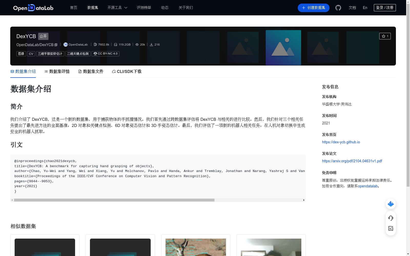Click the plus icon in 创建数据集
Image resolution: width=410 pixels, height=256 pixels.
pyautogui.click(x=304, y=8)
